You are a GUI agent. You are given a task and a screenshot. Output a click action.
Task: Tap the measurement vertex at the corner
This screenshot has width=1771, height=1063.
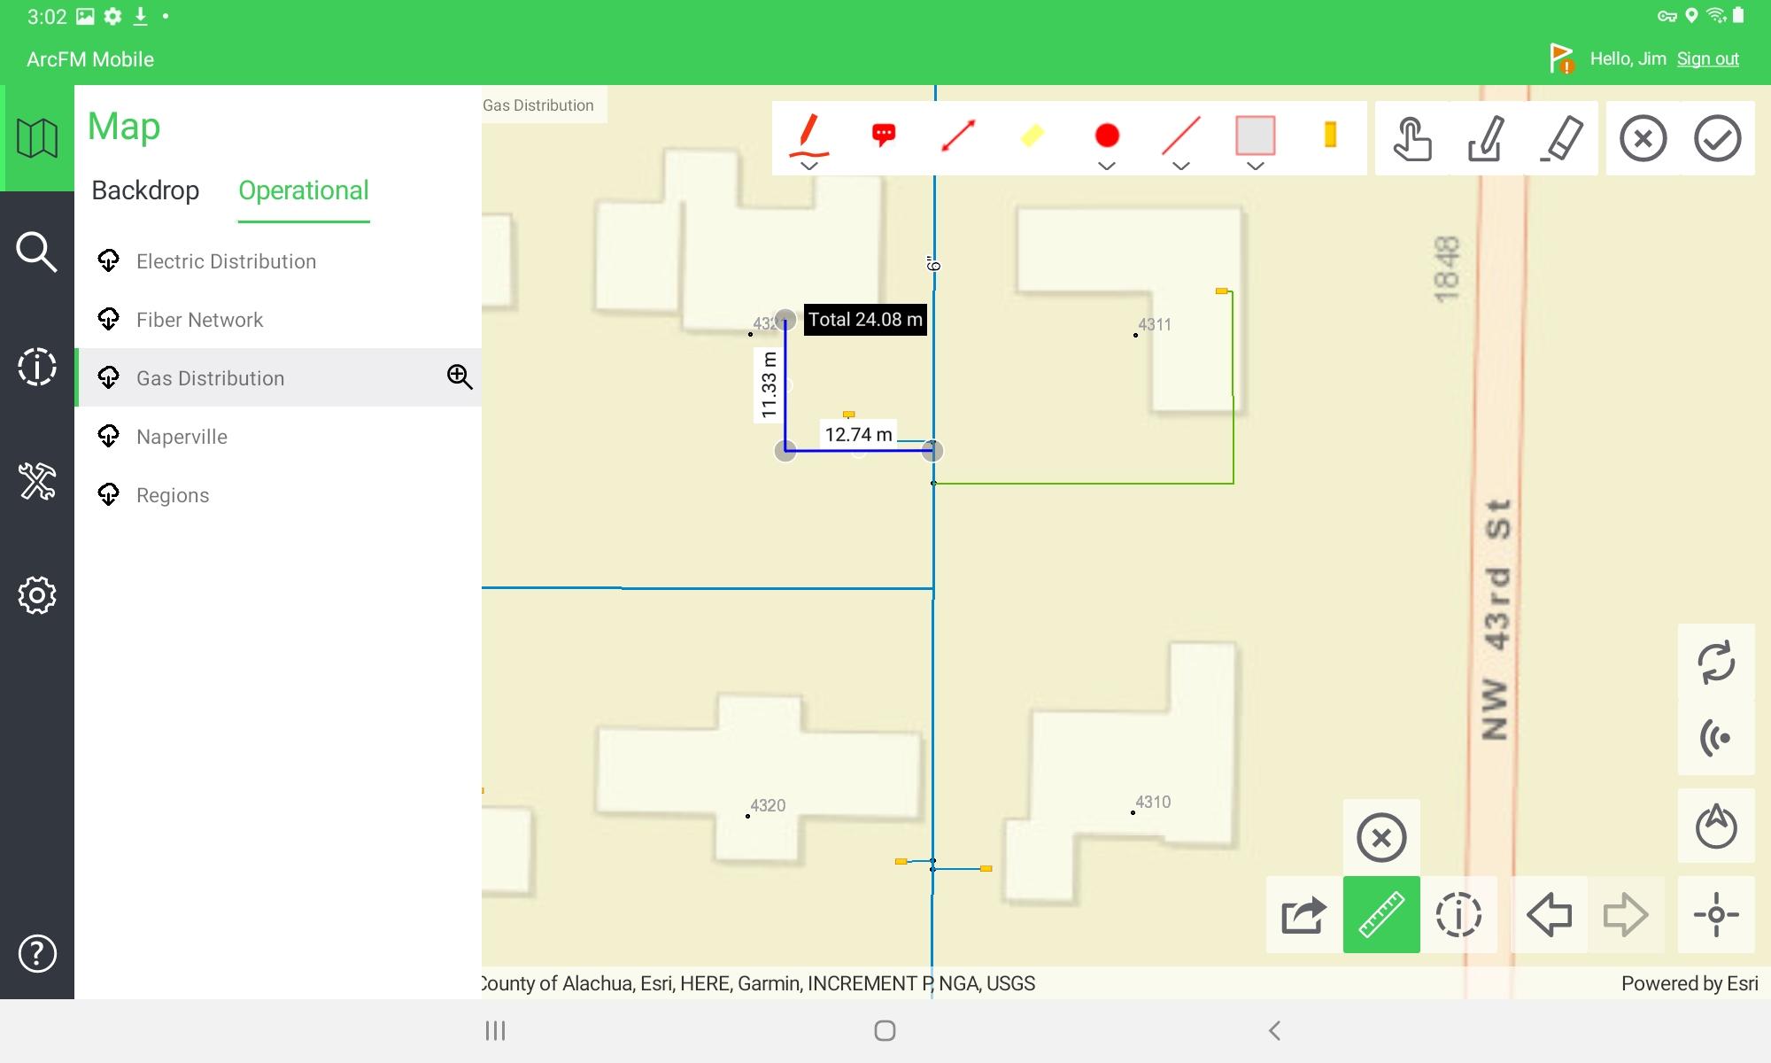coord(785,451)
